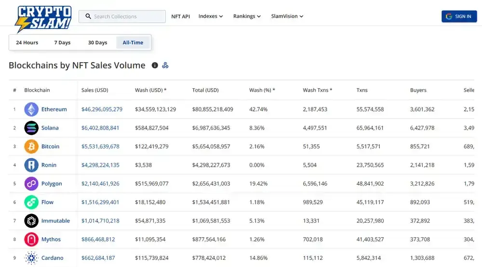Viewport: 482px width, 267px height.
Task: Open the Cardano blockchain link
Action: pos(52,258)
